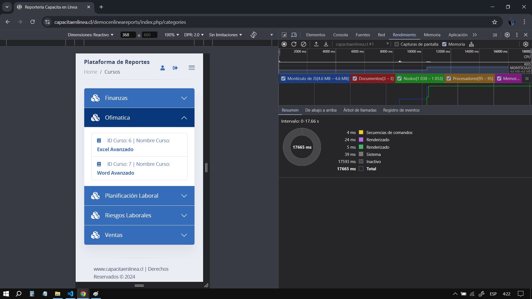
Task: Open Chrome's three-dot menu
Action: click(x=524, y=22)
